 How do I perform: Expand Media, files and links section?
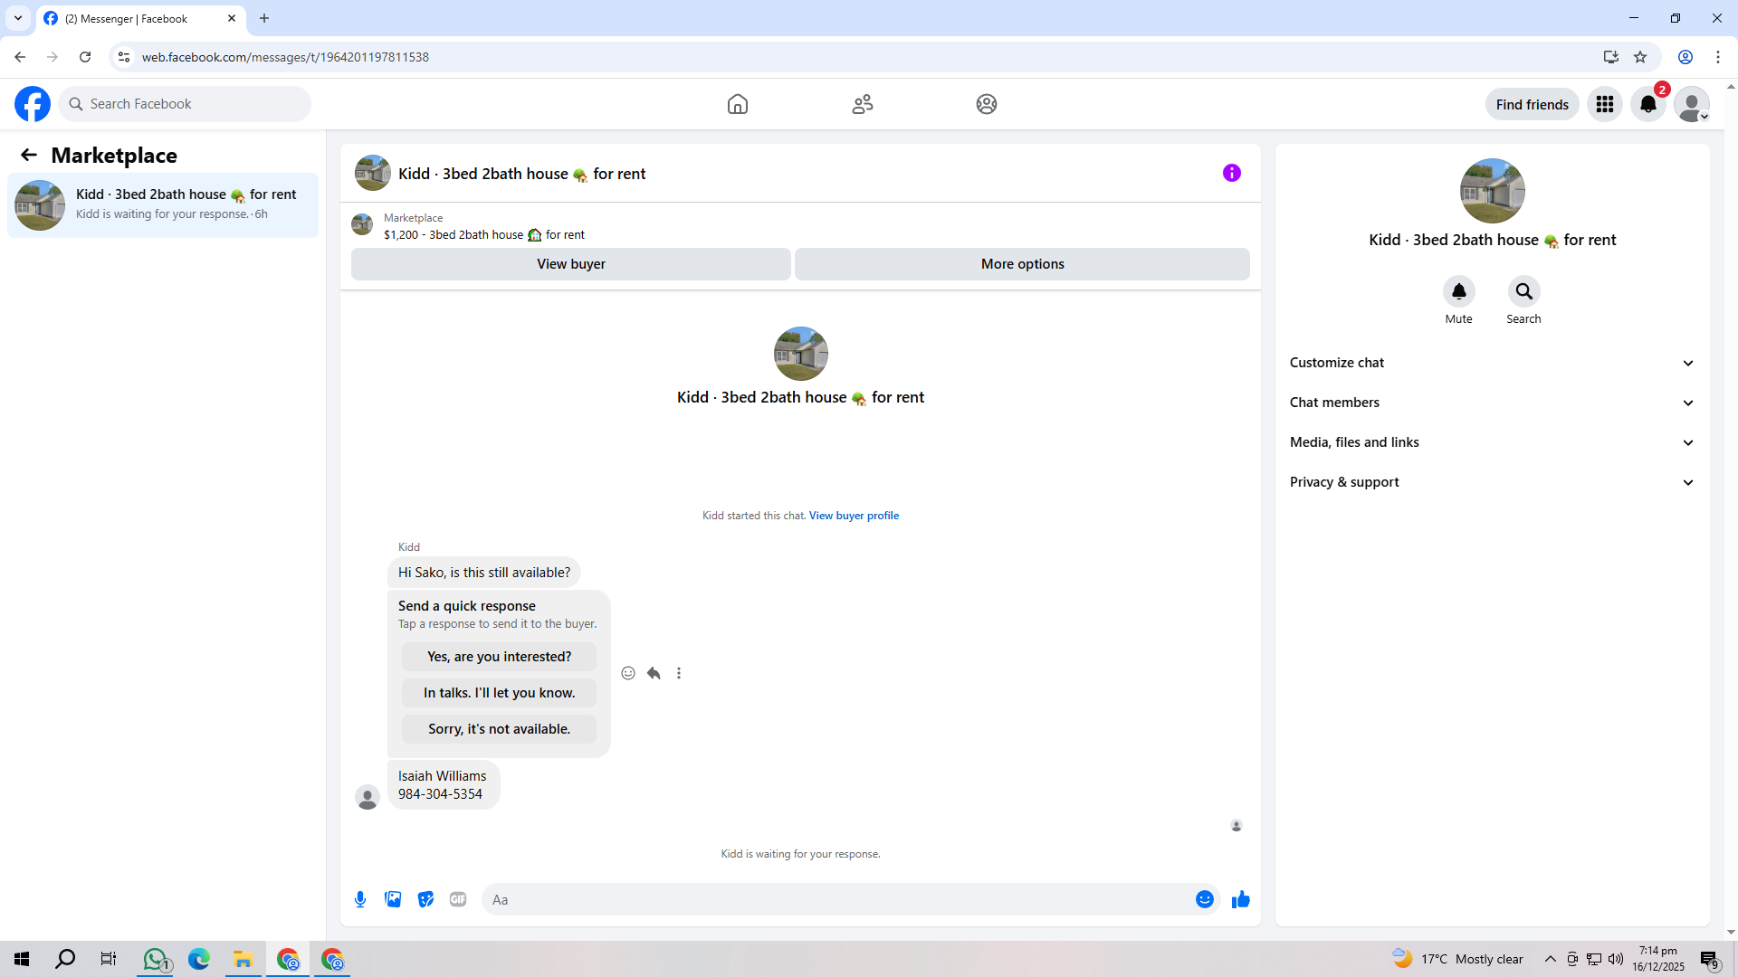point(1493,442)
